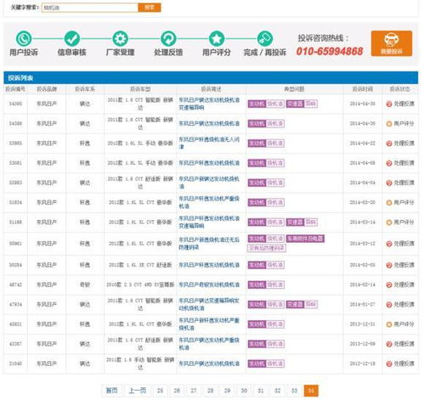
Task: Click the orange search button
Action: (x=150, y=8)
